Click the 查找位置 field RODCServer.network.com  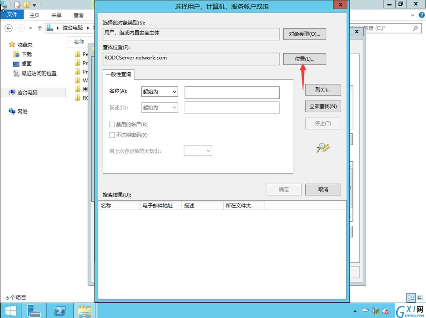coord(191,59)
